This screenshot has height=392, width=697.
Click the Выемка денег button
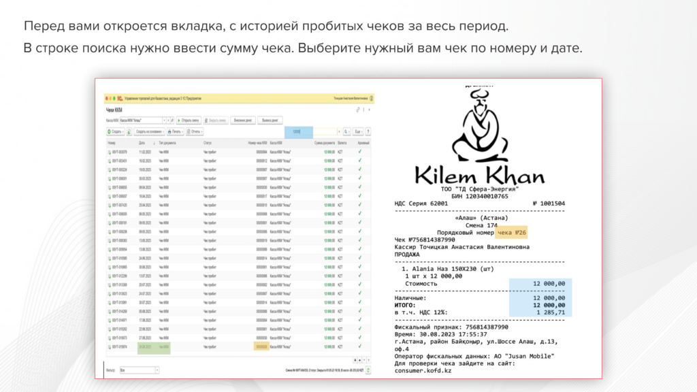pos(270,120)
